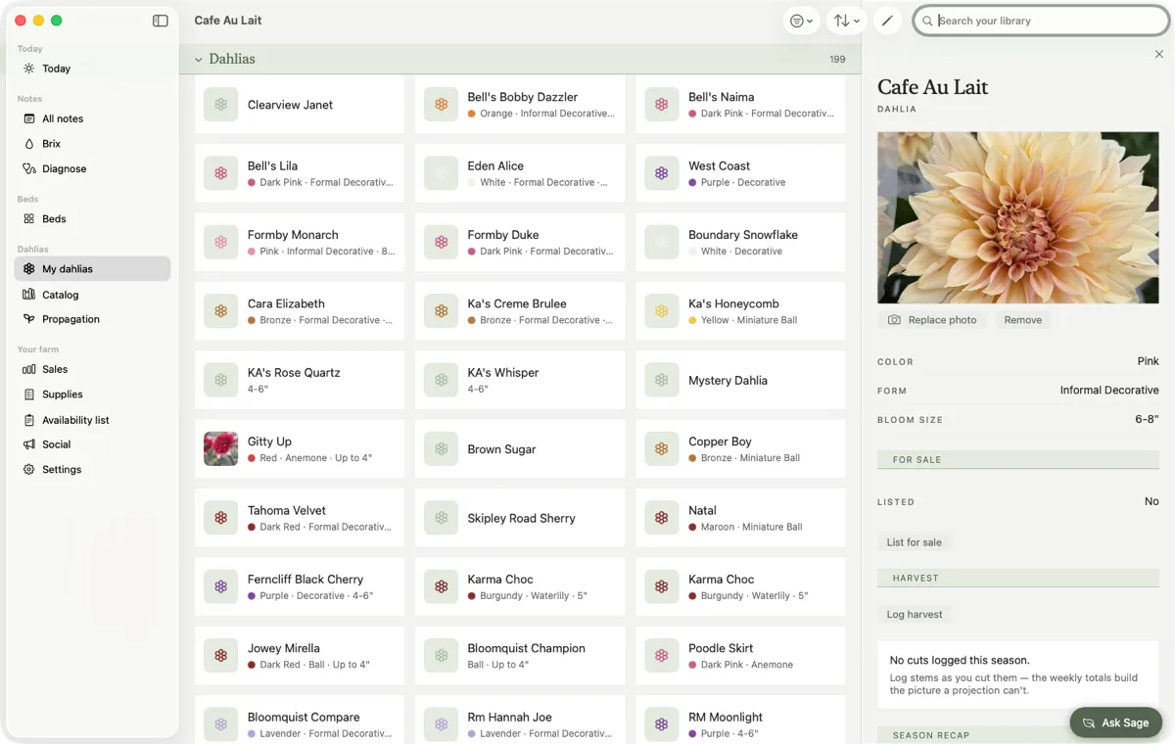This screenshot has height=744, width=1175.
Task: Click Bell's Bobby Dazzler orange flower icon
Action: click(442, 105)
